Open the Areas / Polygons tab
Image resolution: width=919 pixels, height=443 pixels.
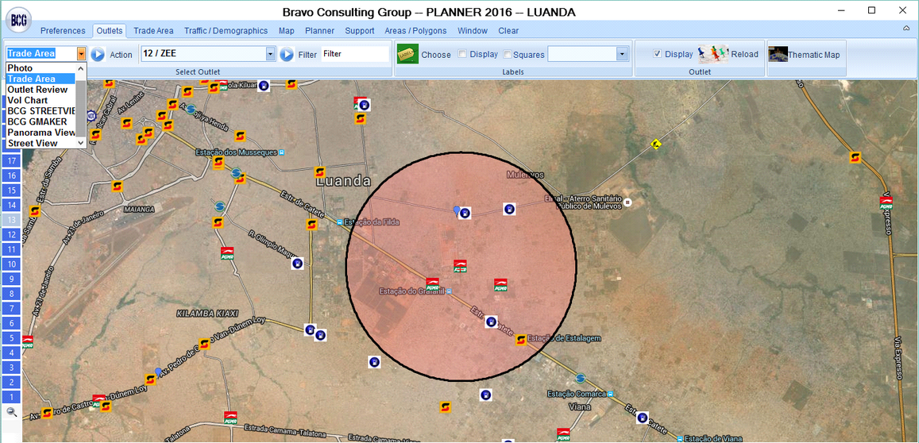point(415,31)
